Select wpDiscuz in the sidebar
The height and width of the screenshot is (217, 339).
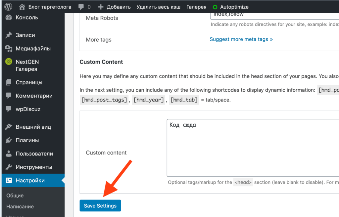28,109
